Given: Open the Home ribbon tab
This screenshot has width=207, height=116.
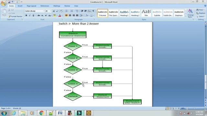Looking at the screenshot, I should [11, 6].
